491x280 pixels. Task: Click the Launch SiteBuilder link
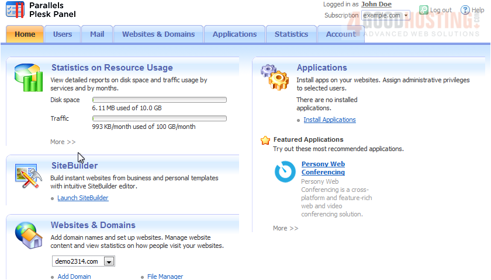click(82, 198)
